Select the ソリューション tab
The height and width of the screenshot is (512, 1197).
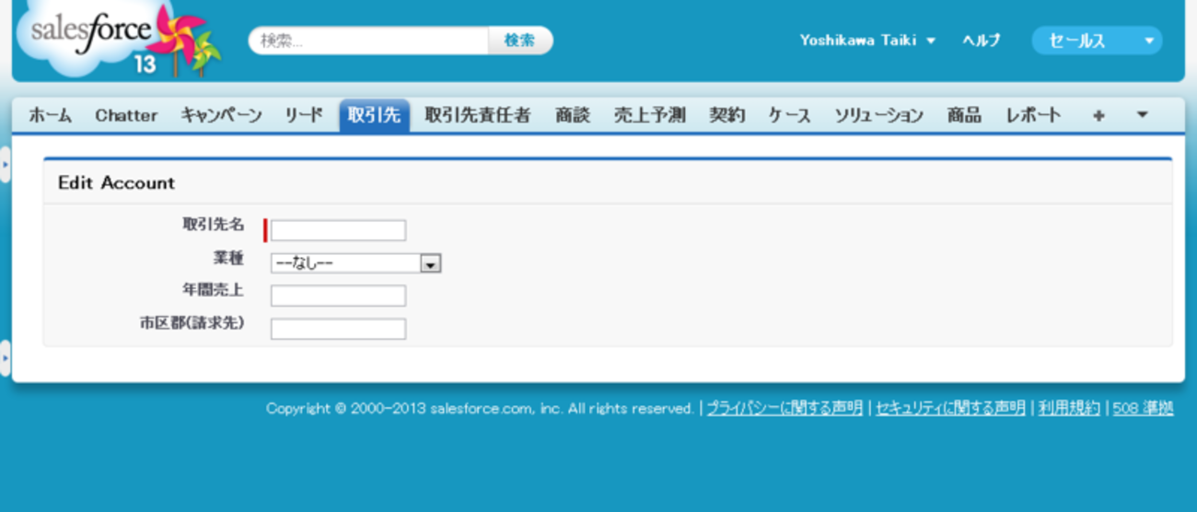point(878,116)
